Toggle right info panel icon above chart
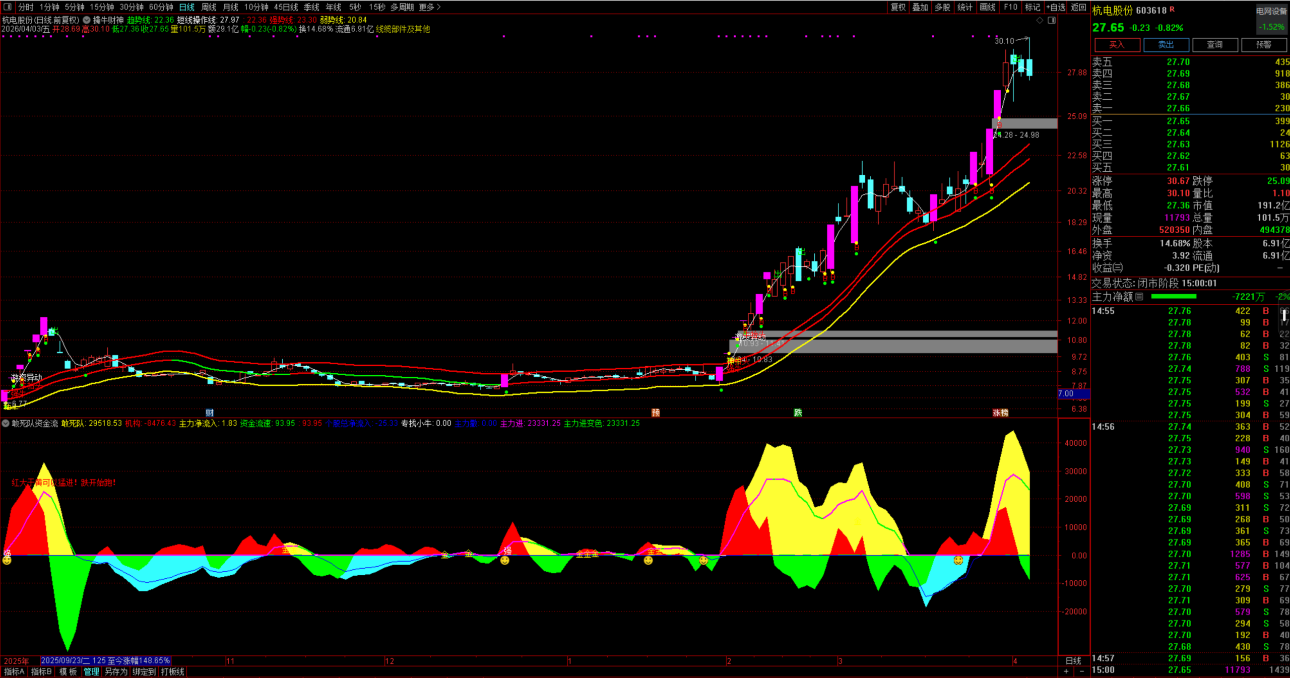Viewport: 1290px width, 678px height. click(1052, 20)
